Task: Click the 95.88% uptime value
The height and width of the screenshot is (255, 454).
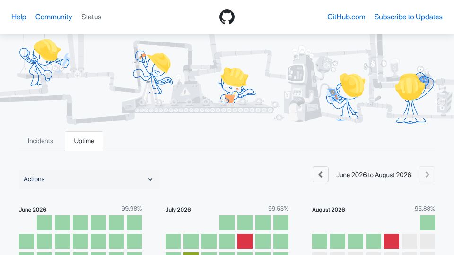Action: [x=425, y=209]
